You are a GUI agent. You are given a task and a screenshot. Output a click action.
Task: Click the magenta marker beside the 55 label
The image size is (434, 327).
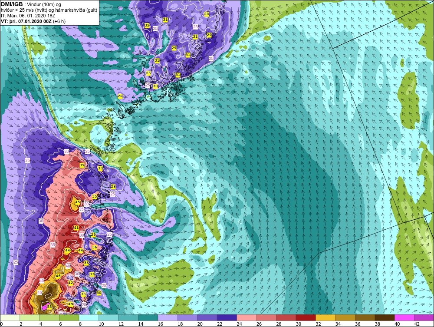pos(44,307)
